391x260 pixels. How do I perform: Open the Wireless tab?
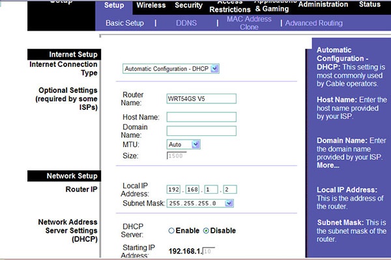pos(151,5)
